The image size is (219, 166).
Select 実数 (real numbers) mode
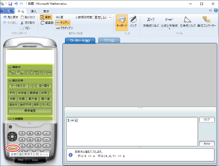46,17
